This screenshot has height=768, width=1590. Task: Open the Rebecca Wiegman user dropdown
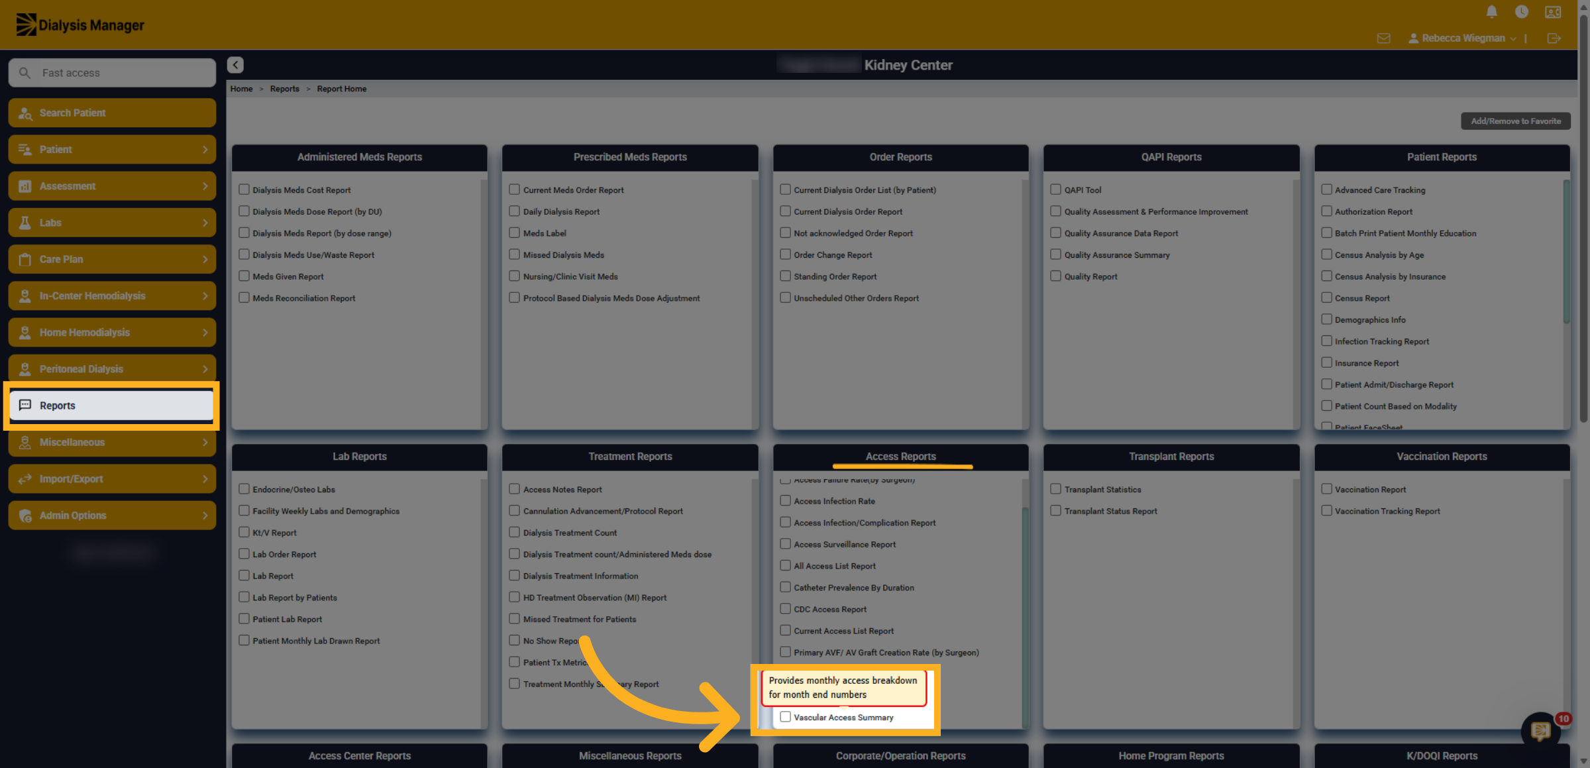point(1462,38)
